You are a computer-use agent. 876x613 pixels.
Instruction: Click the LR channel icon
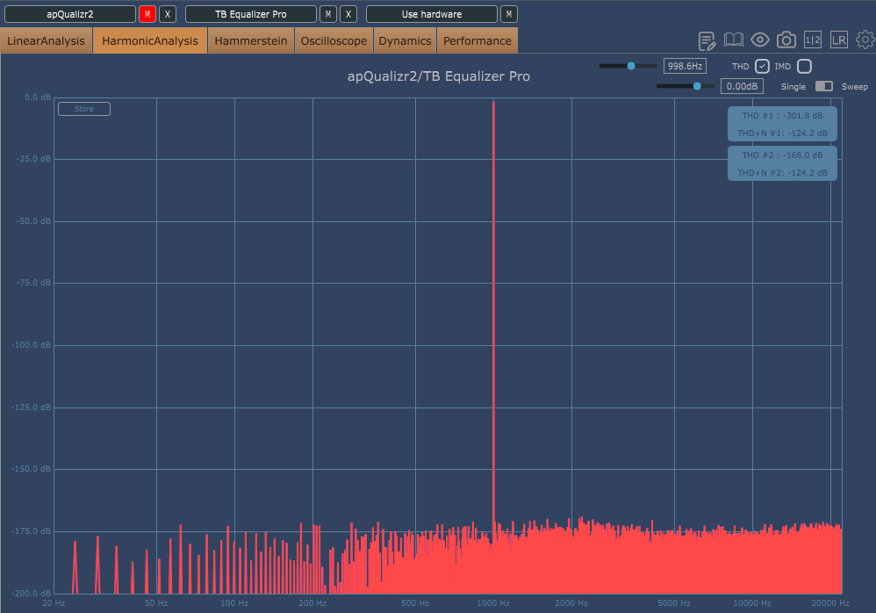[839, 40]
